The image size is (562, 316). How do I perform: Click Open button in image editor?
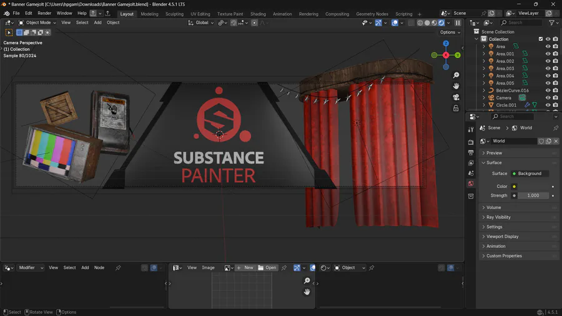(267, 268)
